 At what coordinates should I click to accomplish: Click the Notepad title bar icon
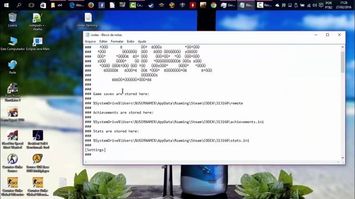(x=88, y=35)
